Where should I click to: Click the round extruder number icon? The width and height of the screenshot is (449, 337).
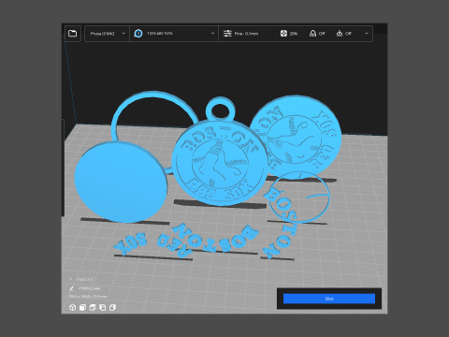(x=138, y=34)
